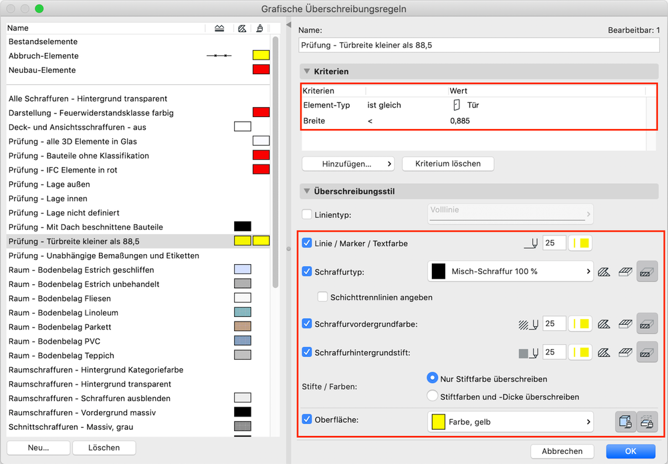Change the Tür element type value

[x=473, y=105]
